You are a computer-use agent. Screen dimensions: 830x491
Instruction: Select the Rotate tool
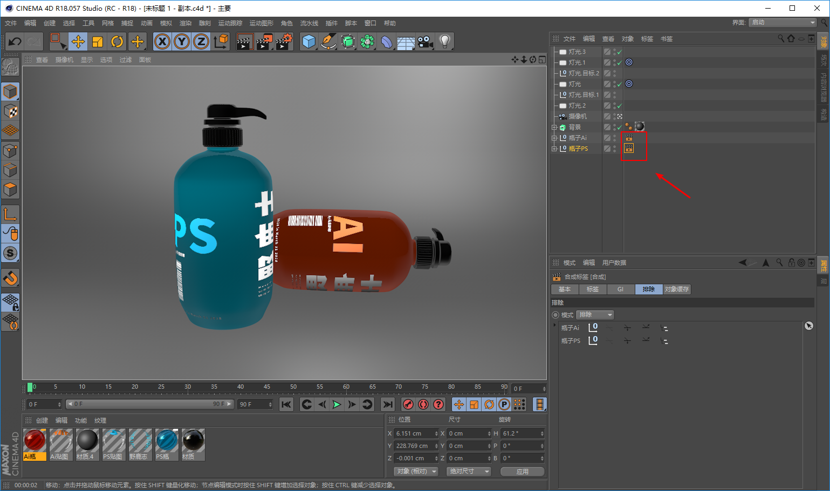pyautogui.click(x=117, y=41)
